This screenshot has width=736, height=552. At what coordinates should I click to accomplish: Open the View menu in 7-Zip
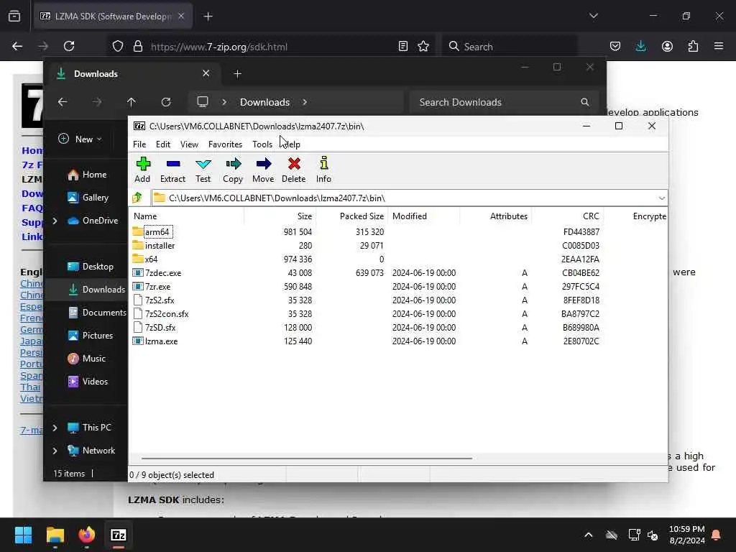[x=189, y=144]
